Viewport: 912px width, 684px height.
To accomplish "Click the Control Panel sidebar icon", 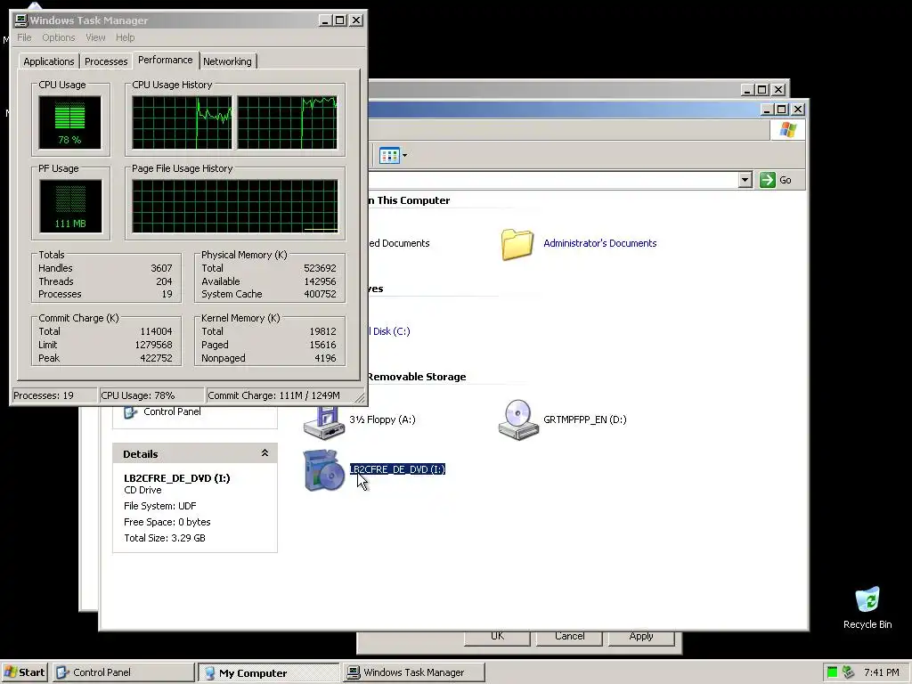I will 130,411.
